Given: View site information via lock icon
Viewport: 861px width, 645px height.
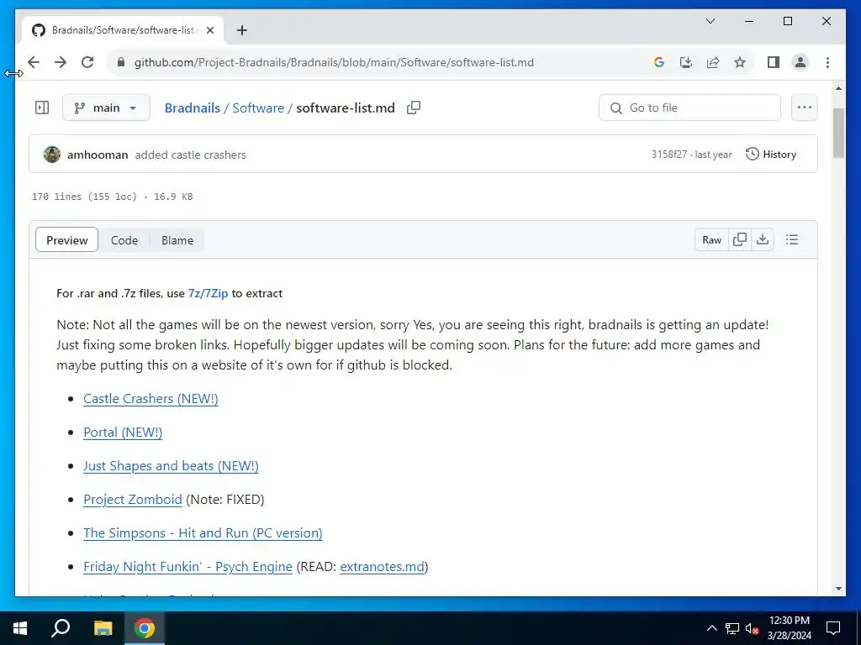Looking at the screenshot, I should (121, 62).
